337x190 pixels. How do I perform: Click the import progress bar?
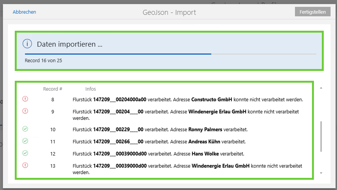(170, 54)
